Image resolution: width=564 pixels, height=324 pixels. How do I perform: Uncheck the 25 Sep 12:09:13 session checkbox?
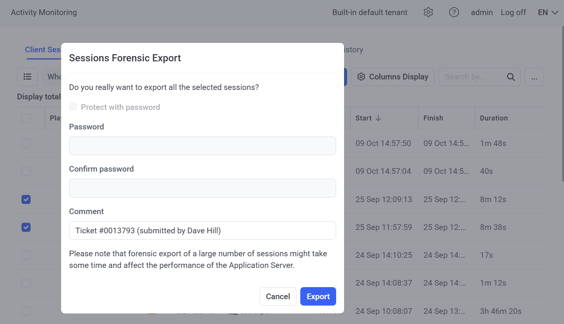(x=26, y=199)
